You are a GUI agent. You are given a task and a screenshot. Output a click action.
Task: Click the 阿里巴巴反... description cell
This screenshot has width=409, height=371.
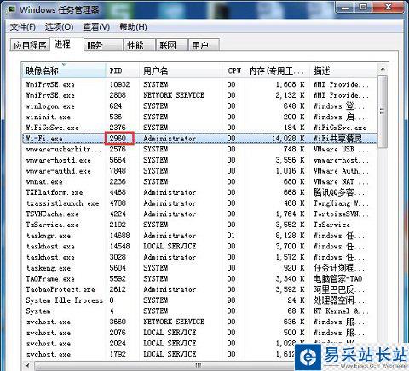pyautogui.click(x=338, y=289)
